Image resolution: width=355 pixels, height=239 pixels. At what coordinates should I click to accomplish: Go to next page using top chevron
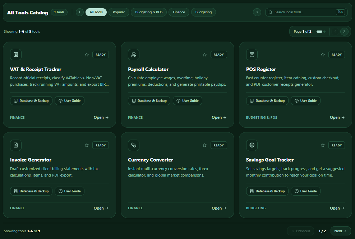pos(344,32)
